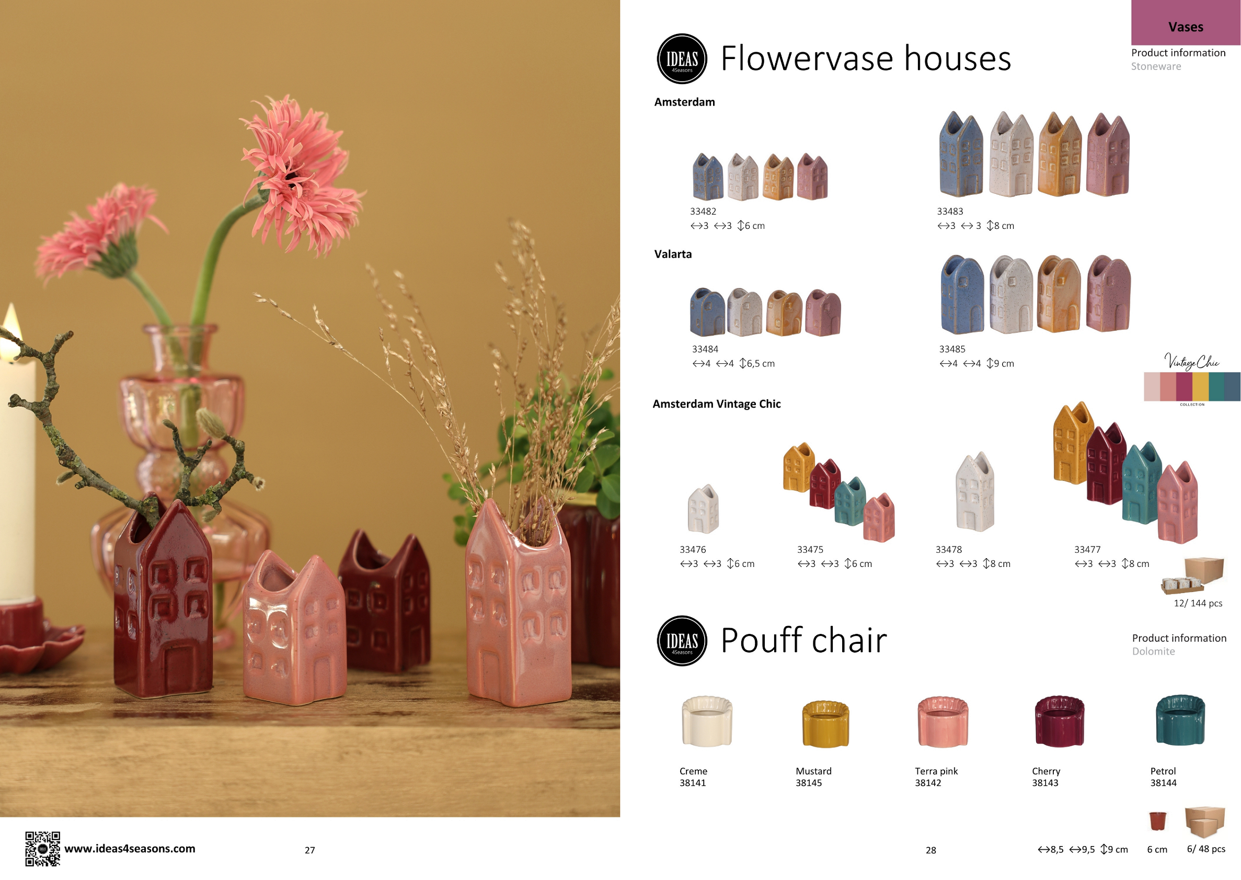Click the small terracotta pot icon above 6 cm
Image resolution: width=1241 pixels, height=880 pixels.
[x=1157, y=820]
